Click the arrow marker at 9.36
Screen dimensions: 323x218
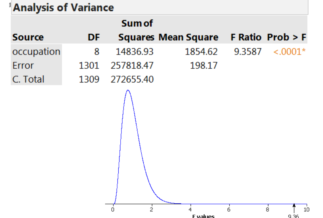(x=294, y=208)
